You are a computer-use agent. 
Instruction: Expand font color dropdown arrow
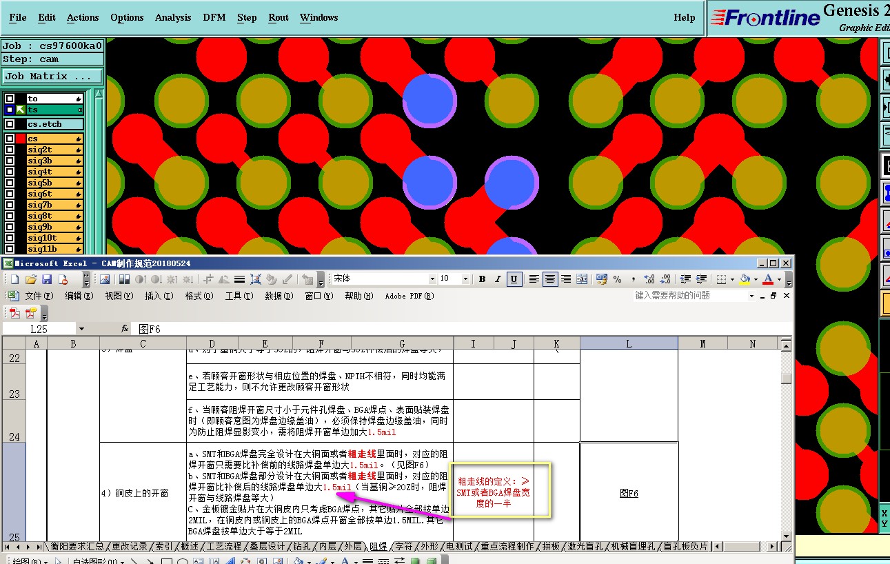778,279
